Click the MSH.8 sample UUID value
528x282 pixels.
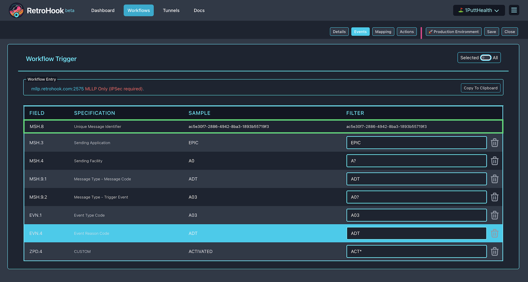pyautogui.click(x=229, y=127)
